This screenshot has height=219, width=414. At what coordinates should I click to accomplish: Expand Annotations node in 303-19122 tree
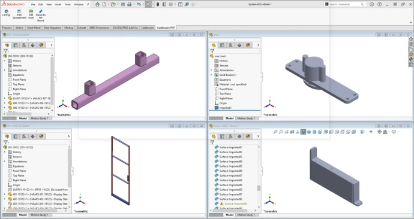coord(4,70)
